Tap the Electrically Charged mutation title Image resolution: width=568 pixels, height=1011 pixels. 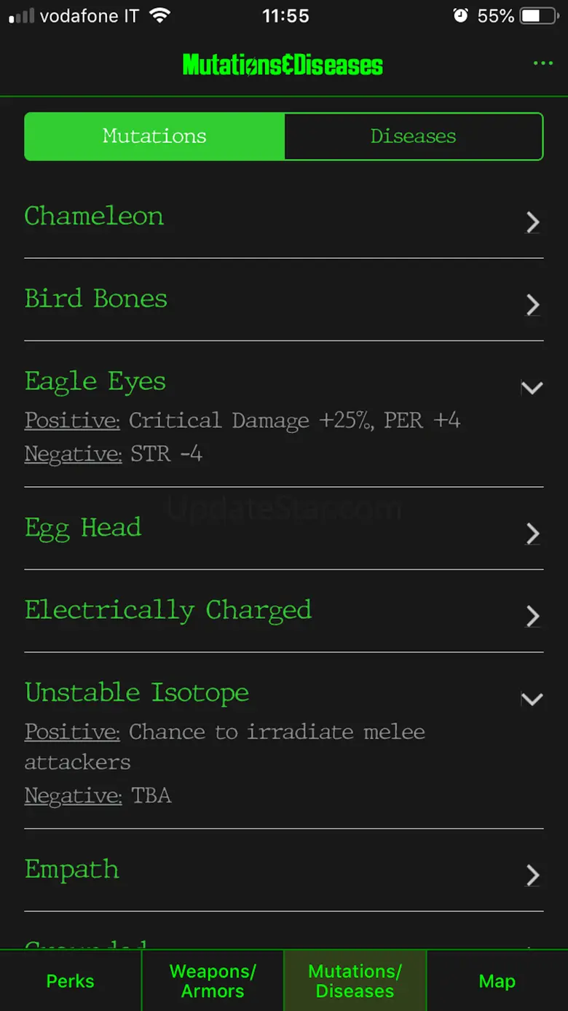pyautogui.click(x=168, y=610)
